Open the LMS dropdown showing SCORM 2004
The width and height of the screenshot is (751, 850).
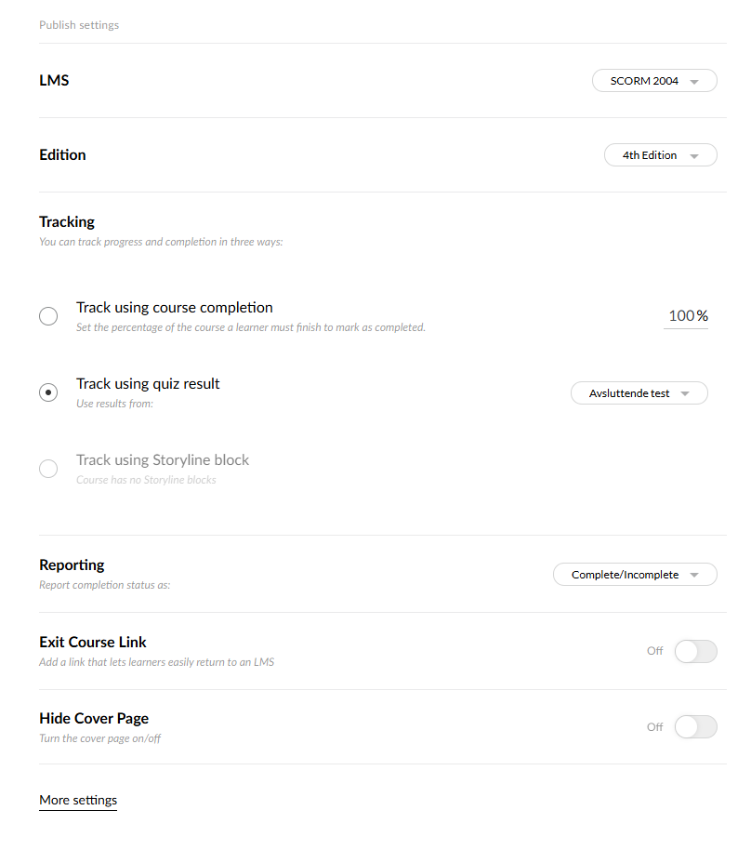645,81
